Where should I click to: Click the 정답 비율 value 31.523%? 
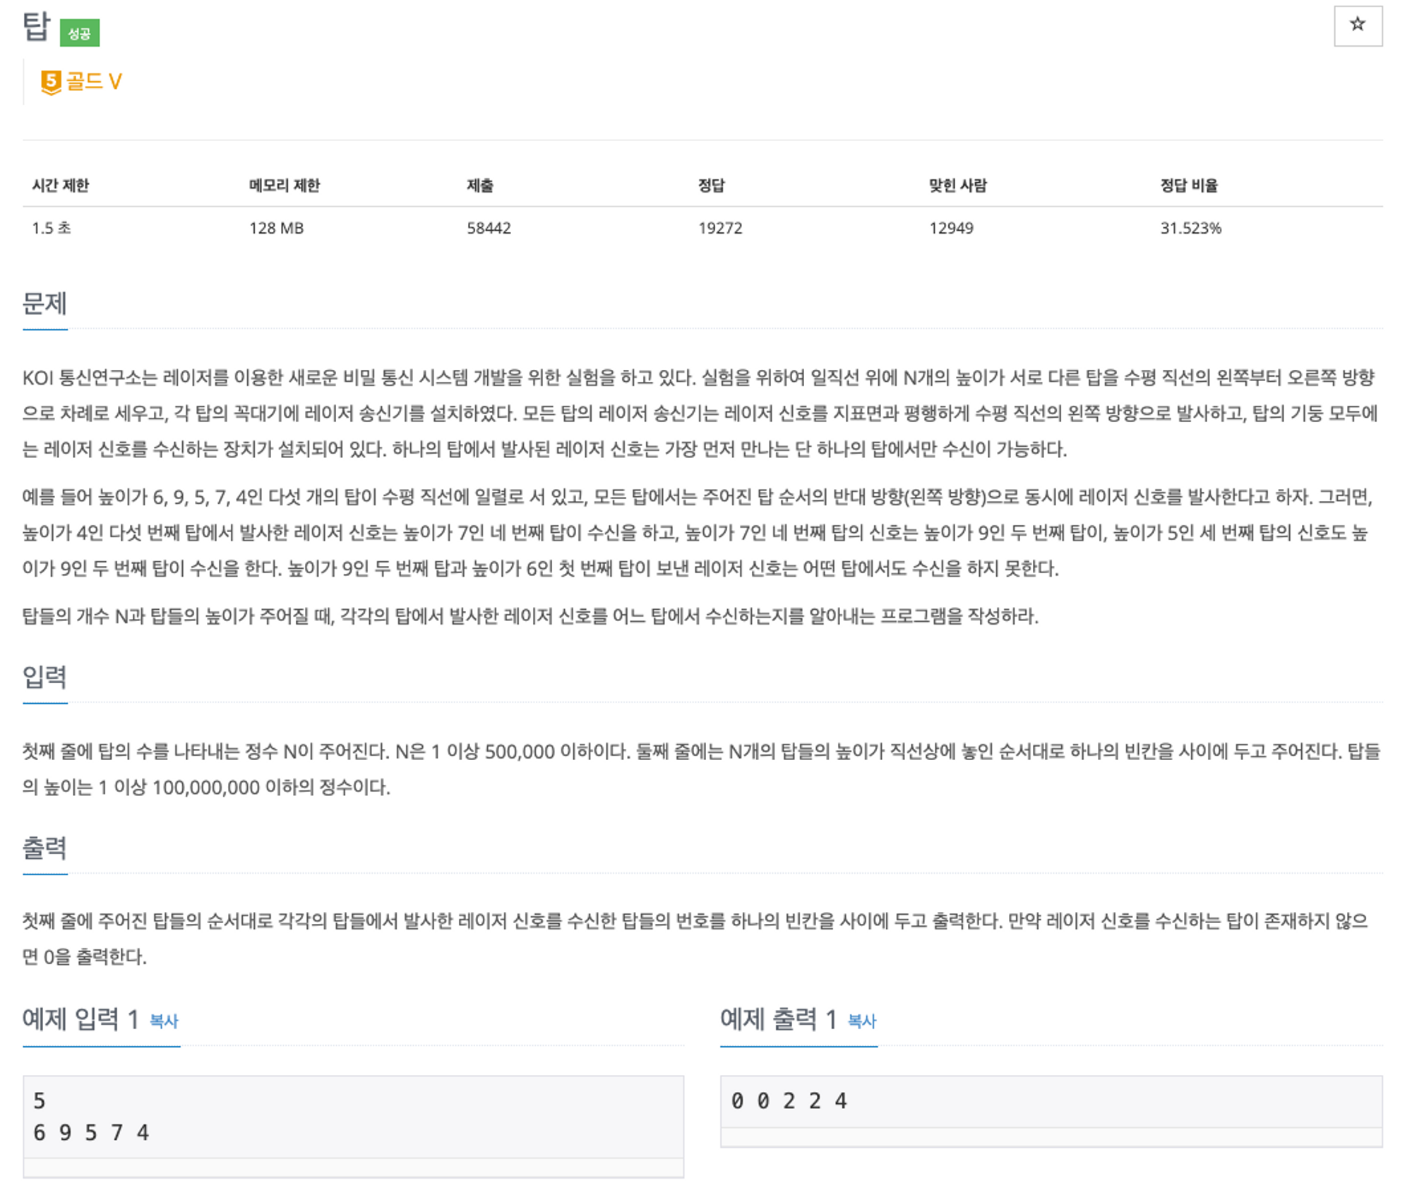1190,228
